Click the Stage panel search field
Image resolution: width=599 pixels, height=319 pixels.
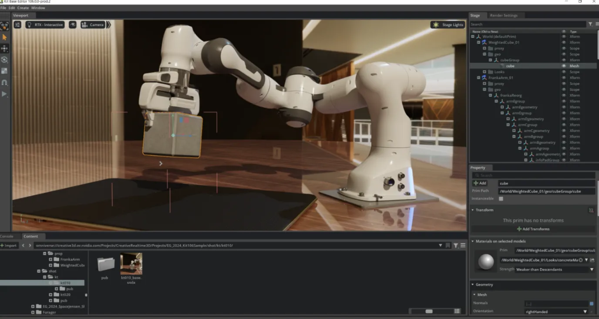click(528, 24)
